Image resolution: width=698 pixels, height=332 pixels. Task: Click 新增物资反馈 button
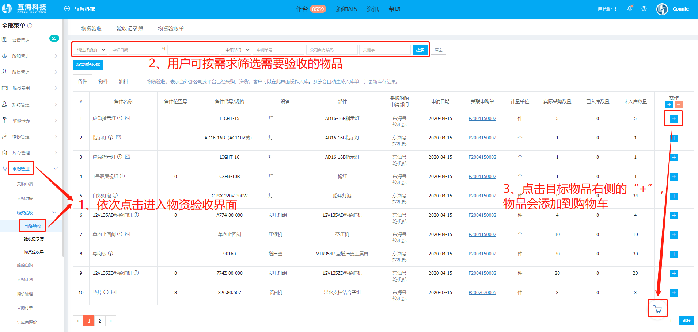click(x=88, y=65)
